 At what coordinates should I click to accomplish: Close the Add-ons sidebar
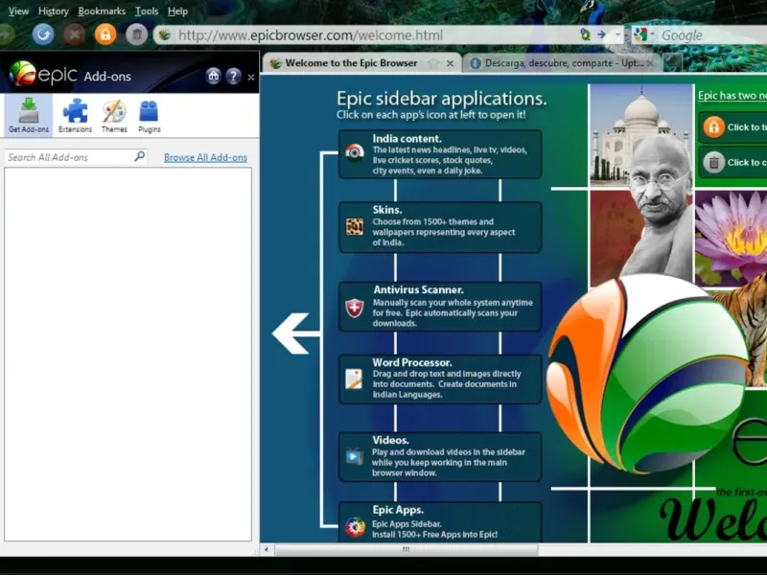[x=251, y=77]
